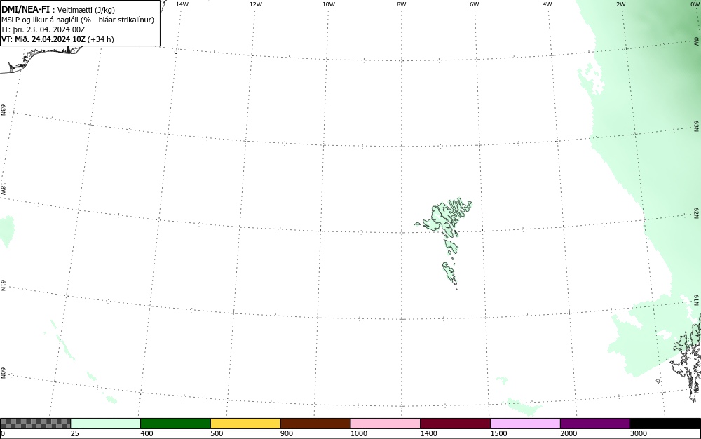Click the "IT: þri. 23. 04. 2024 00Z" line
701x439 pixels.
point(43,29)
